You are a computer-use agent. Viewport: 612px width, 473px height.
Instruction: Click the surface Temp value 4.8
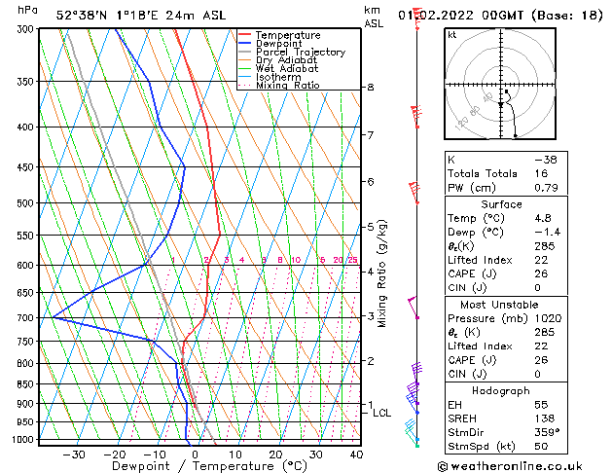(543, 218)
